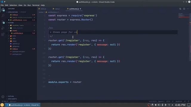Expand the utils folder

click(14, 38)
